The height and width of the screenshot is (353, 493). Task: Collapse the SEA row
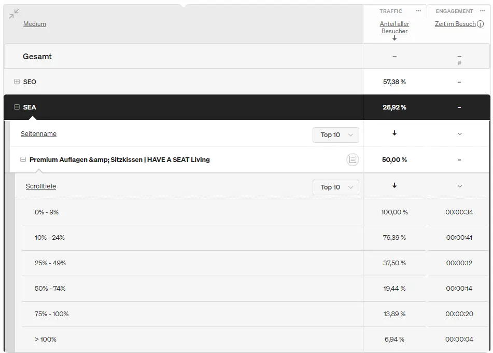pos(17,107)
